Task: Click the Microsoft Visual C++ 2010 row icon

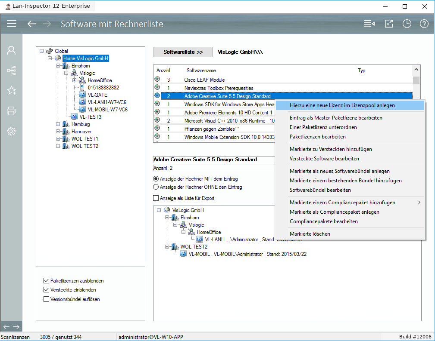Action: coord(157,120)
